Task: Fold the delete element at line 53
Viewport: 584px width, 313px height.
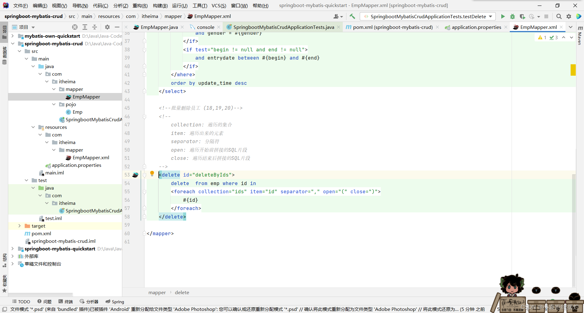Action: point(144,175)
